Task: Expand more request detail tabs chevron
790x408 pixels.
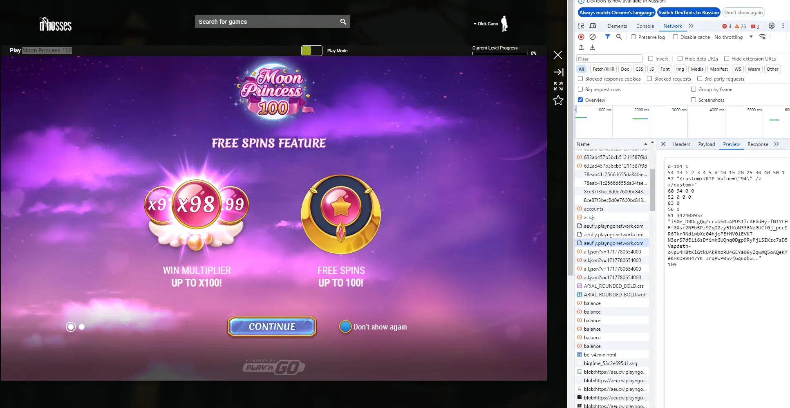Action: click(777, 144)
